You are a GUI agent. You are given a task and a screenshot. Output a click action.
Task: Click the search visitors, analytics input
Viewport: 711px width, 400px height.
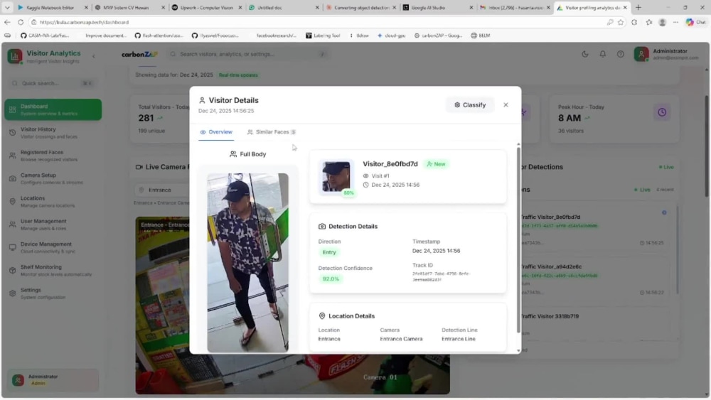pos(248,54)
